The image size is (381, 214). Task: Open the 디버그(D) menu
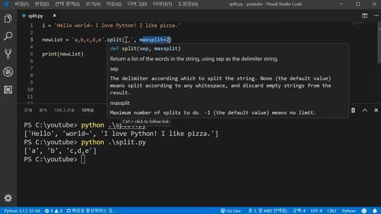click(138, 4)
